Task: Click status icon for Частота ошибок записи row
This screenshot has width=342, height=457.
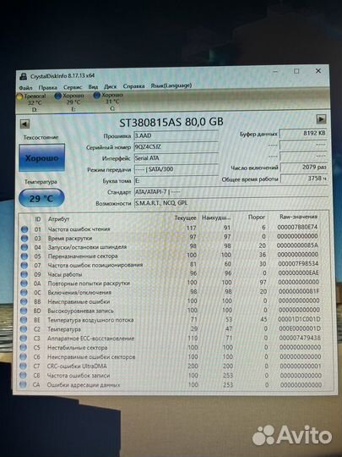Action: pyautogui.click(x=23, y=376)
